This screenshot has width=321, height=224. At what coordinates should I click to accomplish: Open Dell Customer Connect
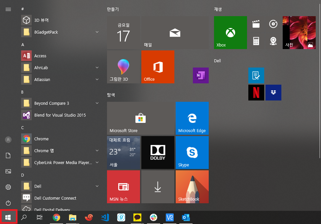tap(60, 198)
